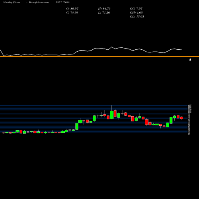Click the close value 'C: 74.99'
This screenshot has height=199, width=199.
(x=72, y=13)
